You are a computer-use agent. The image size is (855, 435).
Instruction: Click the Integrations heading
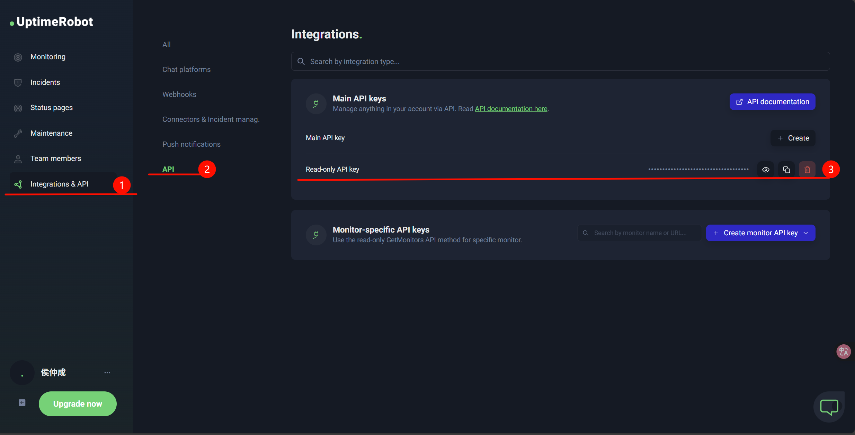click(327, 34)
